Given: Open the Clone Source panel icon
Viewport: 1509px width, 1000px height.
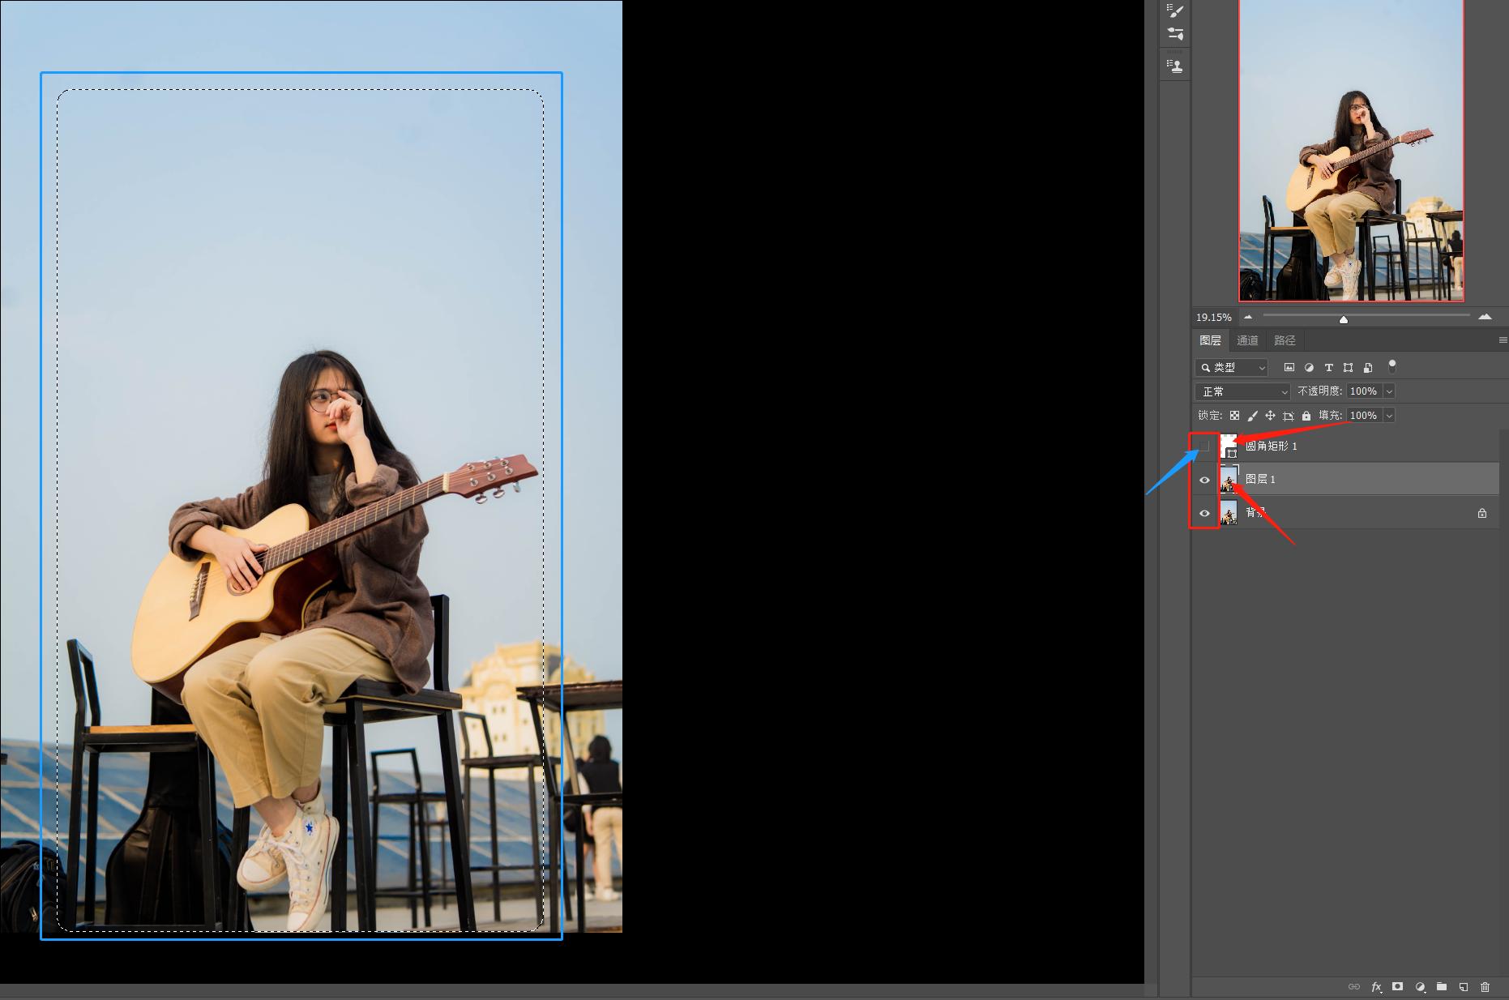Looking at the screenshot, I should tap(1175, 66).
